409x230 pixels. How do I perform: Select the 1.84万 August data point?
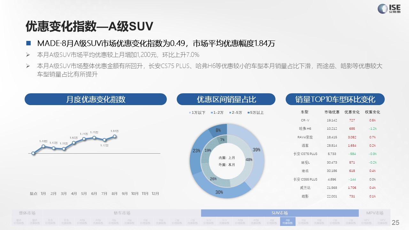click(x=115, y=136)
